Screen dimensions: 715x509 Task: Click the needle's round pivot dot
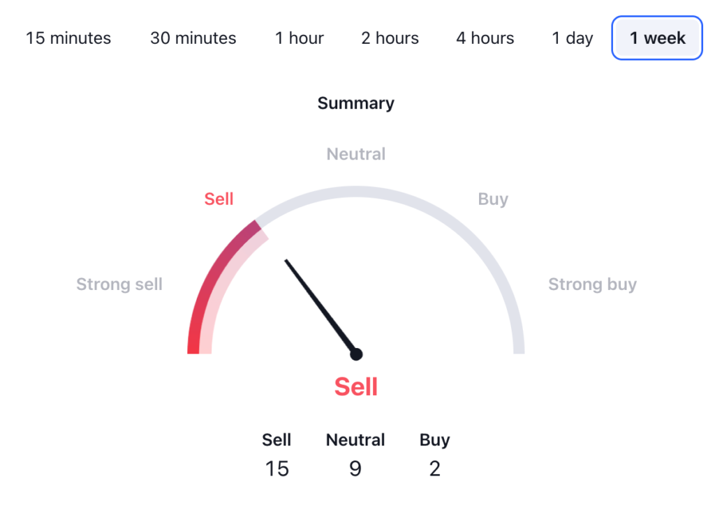356,354
